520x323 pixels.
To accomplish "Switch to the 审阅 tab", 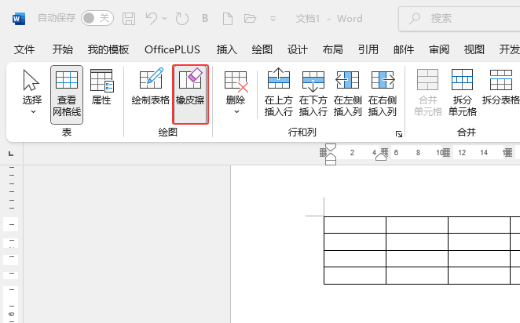I will (439, 49).
